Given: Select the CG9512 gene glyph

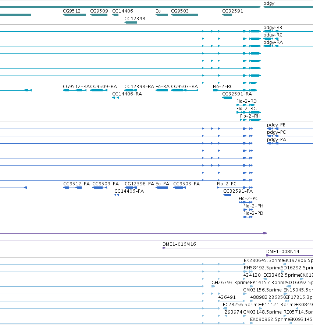Looking at the screenshot, I should click(x=74, y=15).
